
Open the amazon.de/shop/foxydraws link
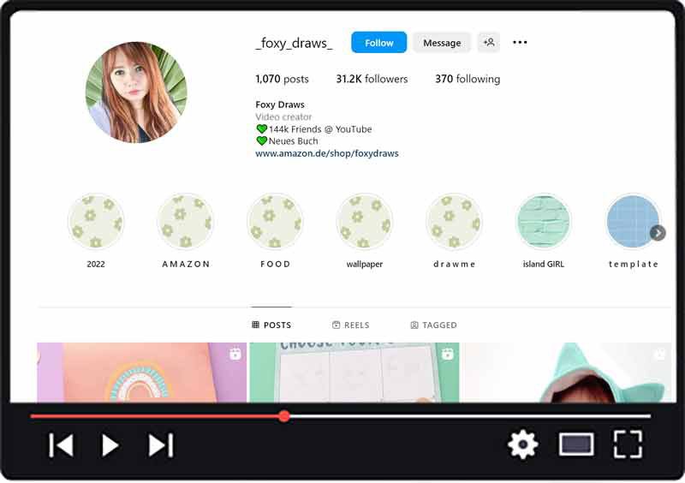click(x=326, y=153)
